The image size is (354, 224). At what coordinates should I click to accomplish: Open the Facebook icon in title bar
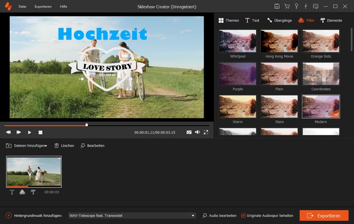[x=306, y=6]
